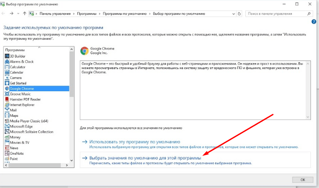Go to Программы breadcrumb

tap(87, 14)
